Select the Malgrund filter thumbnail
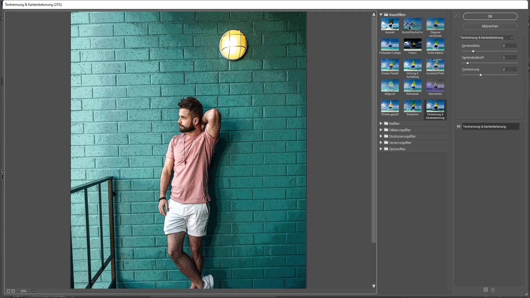This screenshot has width=530, height=298. click(390, 86)
